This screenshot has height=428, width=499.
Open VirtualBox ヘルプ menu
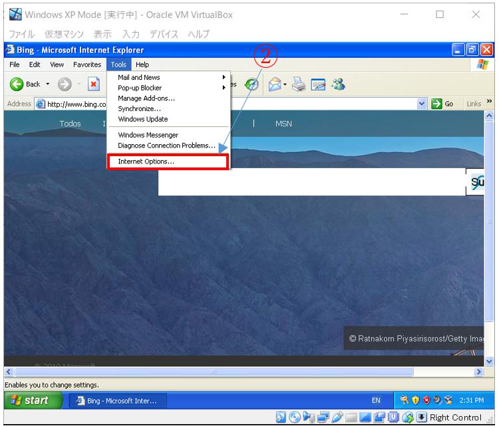click(x=198, y=34)
